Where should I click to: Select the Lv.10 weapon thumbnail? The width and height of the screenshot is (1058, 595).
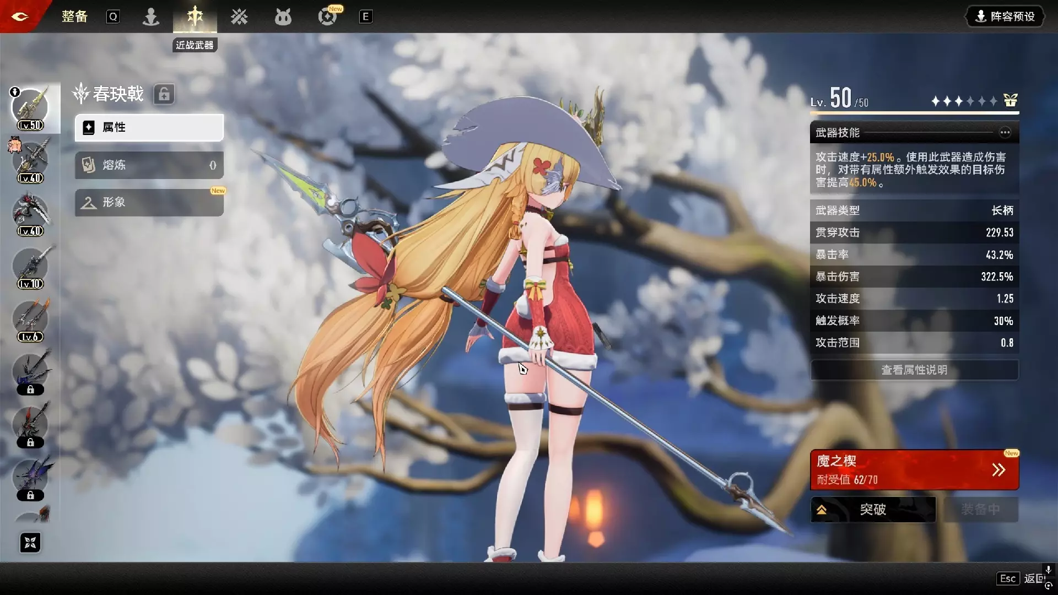point(31,266)
